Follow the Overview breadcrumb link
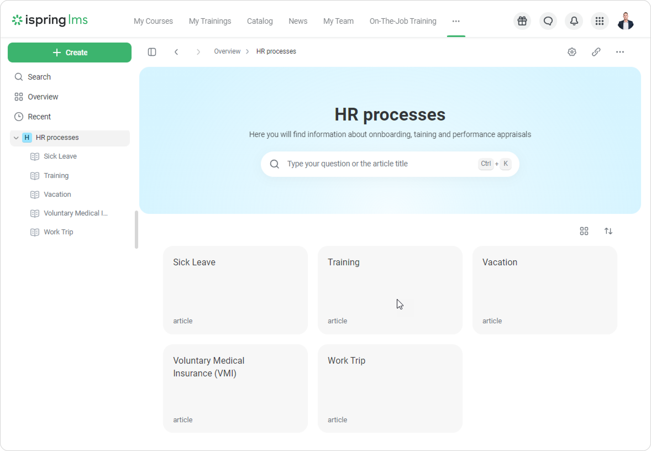The image size is (651, 451). [x=227, y=51]
